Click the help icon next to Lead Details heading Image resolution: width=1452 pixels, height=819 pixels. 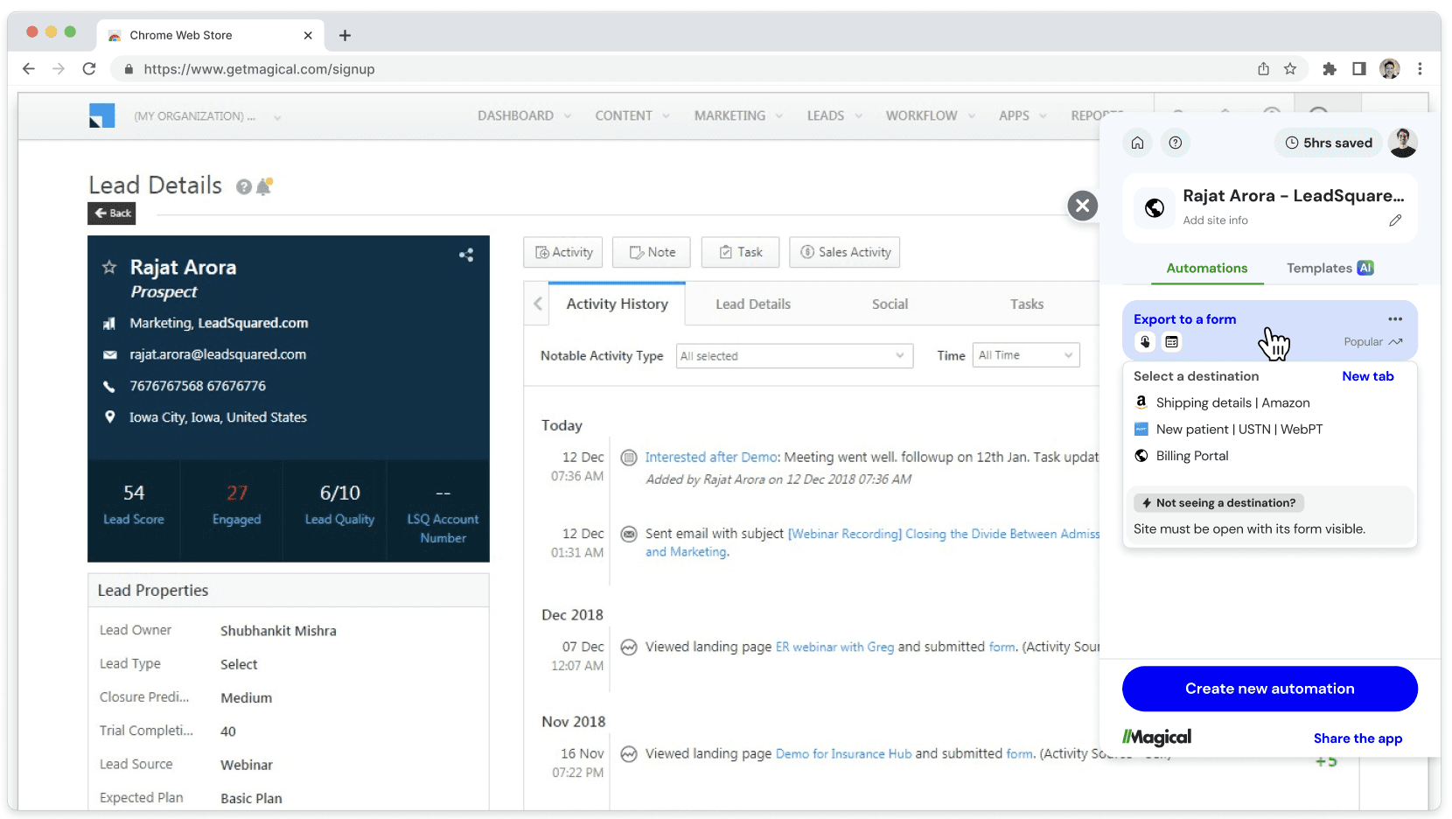[244, 186]
